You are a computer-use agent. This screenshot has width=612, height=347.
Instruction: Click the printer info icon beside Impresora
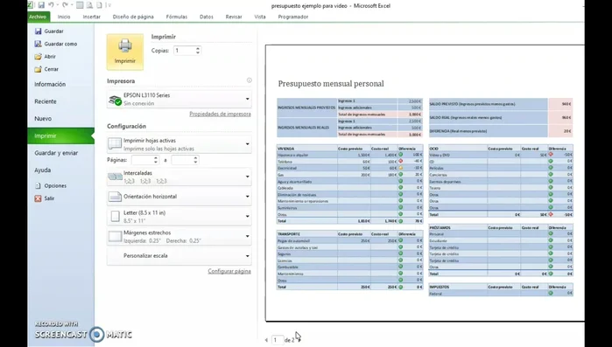point(249,80)
